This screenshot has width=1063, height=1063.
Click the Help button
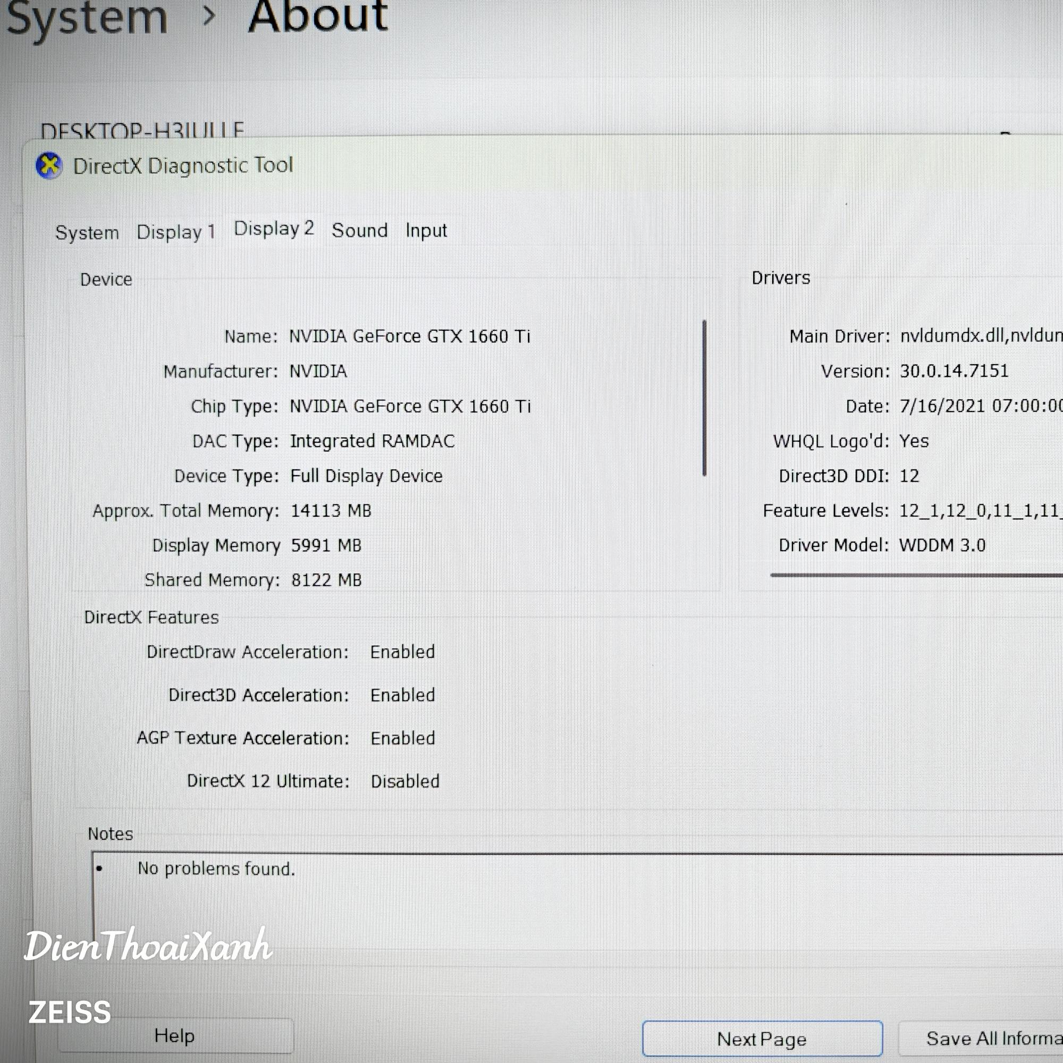click(175, 1036)
